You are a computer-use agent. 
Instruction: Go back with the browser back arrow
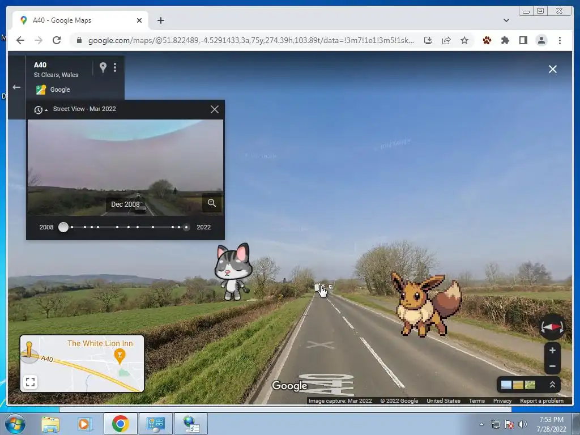[20, 40]
